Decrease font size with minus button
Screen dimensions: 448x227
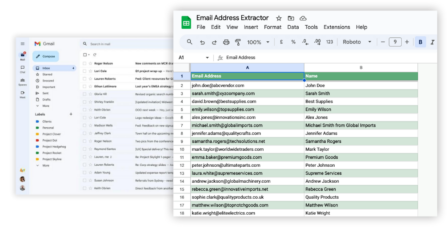pyautogui.click(x=383, y=42)
